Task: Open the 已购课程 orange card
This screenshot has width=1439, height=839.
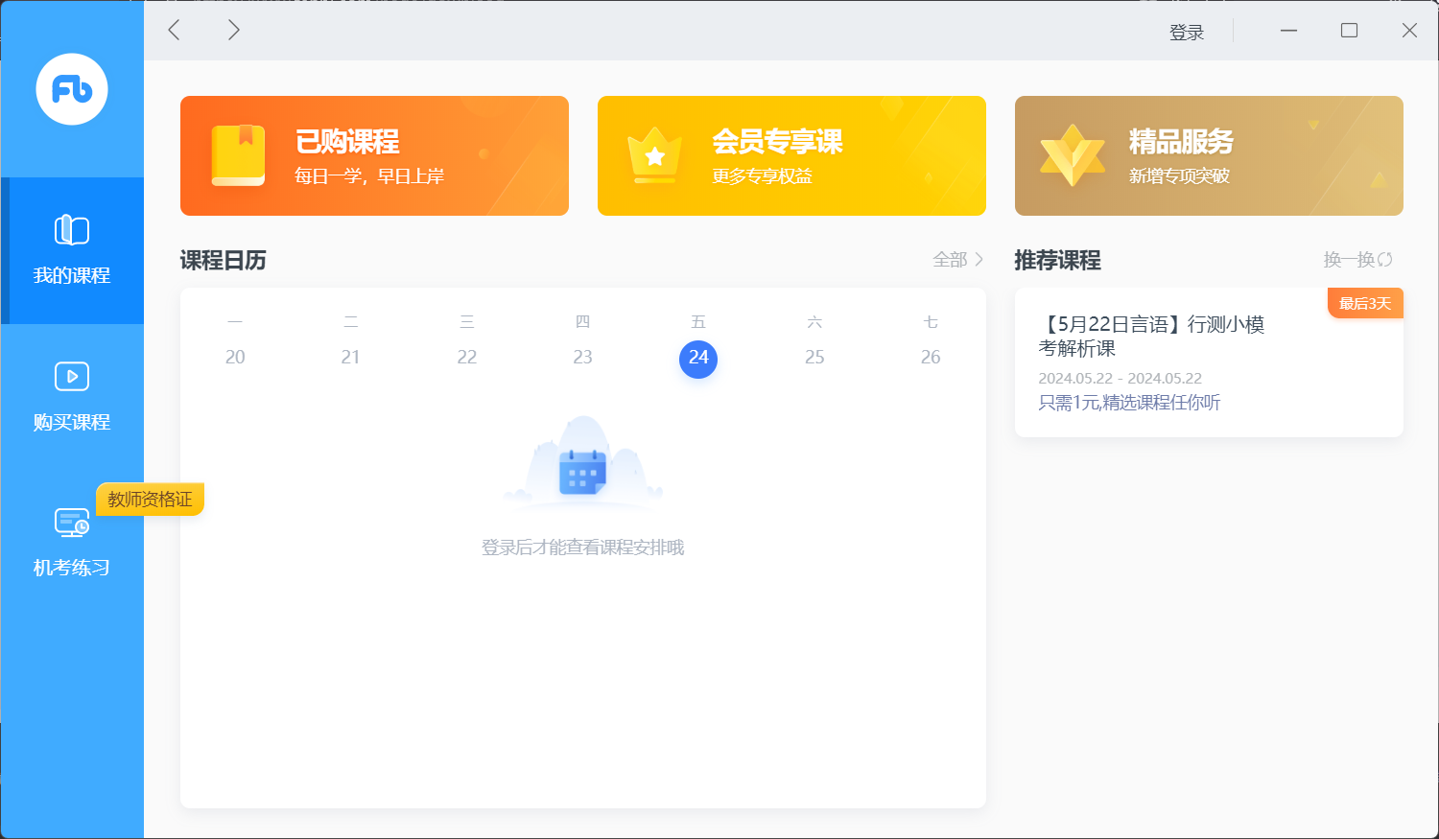Action: 374,155
